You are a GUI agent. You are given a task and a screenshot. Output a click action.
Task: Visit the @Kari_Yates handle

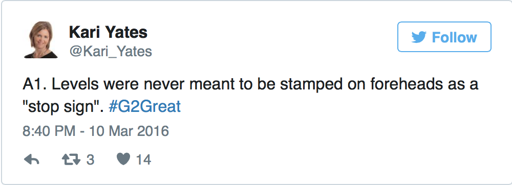coord(111,52)
